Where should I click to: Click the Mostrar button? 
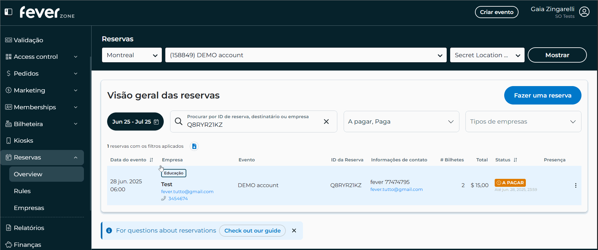point(557,55)
